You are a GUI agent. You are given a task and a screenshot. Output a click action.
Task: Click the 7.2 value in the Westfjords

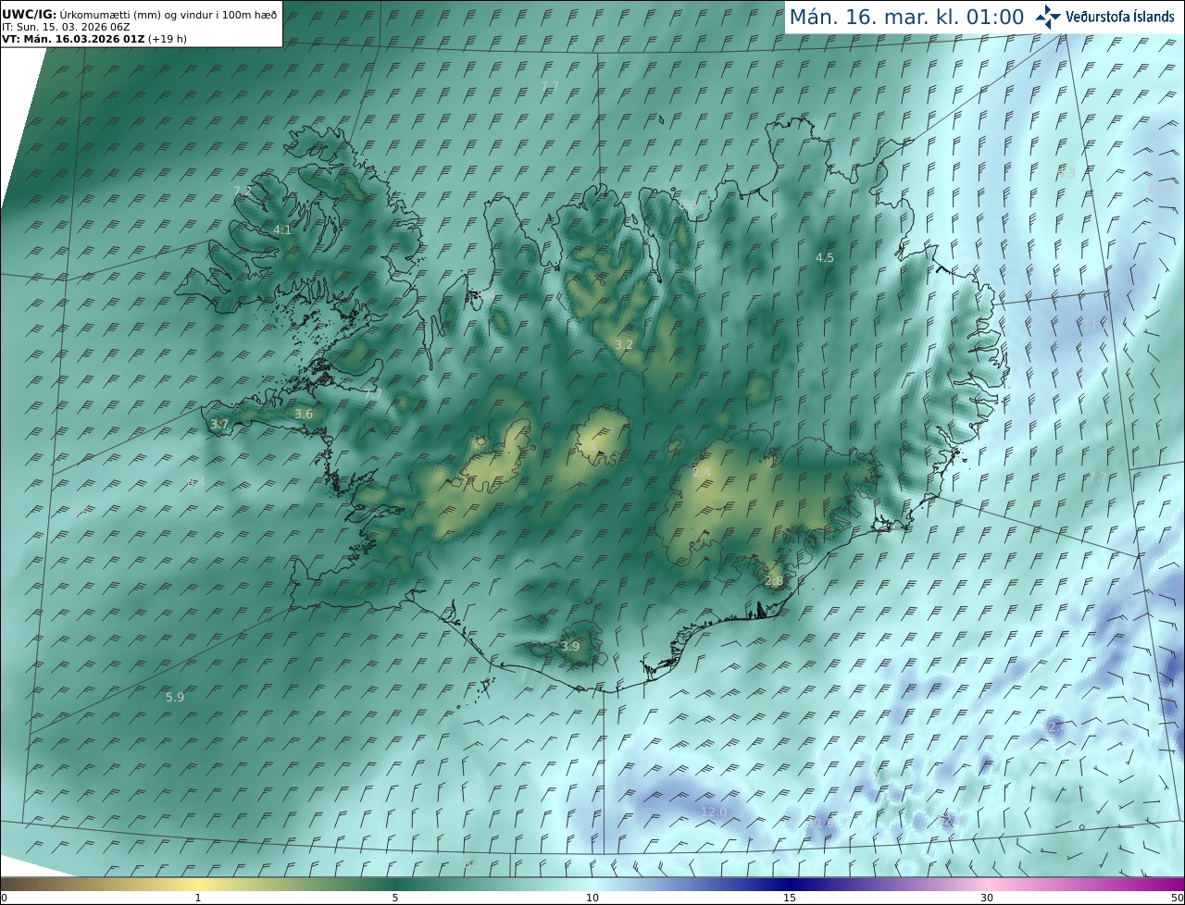tap(243, 191)
